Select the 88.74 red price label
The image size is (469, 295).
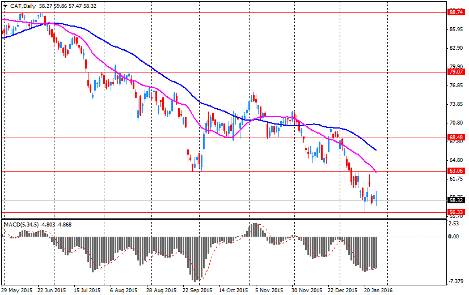[456, 12]
